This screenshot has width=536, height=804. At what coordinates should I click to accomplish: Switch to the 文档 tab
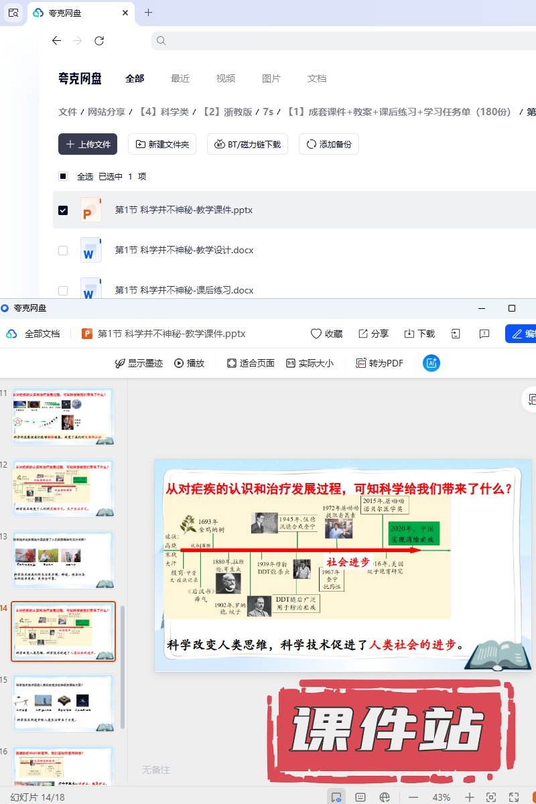point(317,78)
